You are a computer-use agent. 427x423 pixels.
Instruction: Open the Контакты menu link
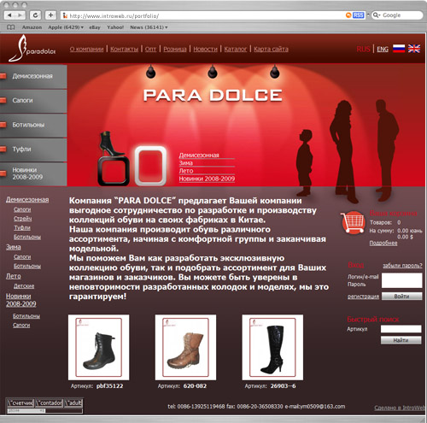(124, 49)
